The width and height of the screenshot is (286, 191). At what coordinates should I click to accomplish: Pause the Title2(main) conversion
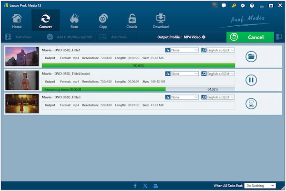point(251,80)
